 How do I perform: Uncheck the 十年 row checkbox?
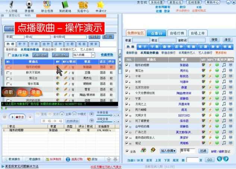(127, 76)
